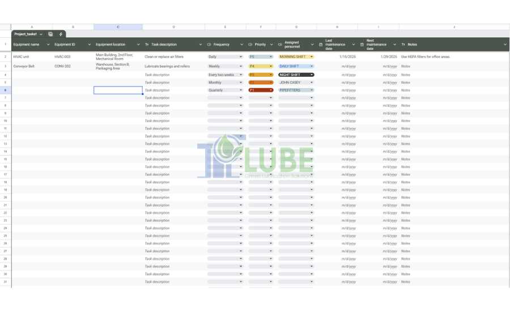Click the text type icon beside Task description header
Screen dimensions: 510x311
(147, 45)
